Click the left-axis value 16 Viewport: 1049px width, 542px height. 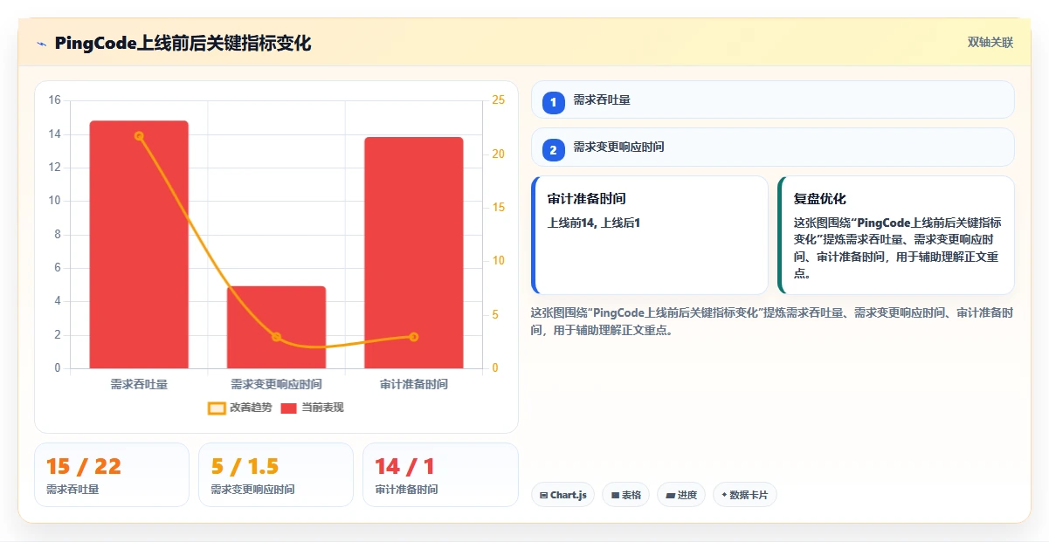54,100
